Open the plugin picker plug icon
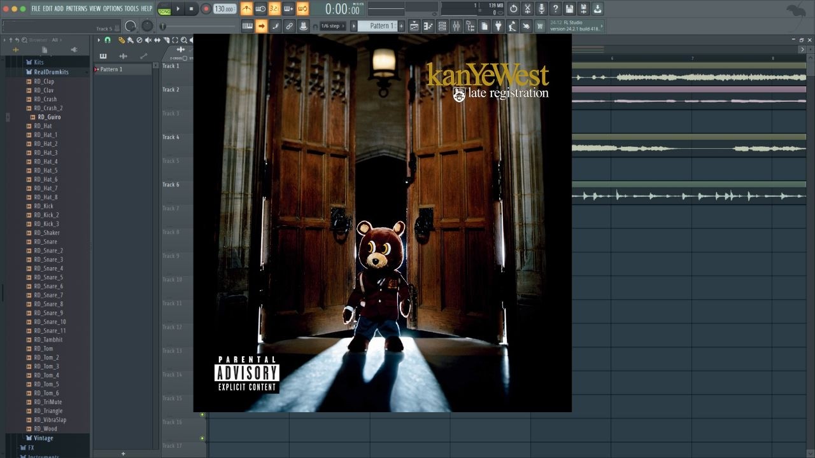This screenshot has width=815, height=458. (x=499, y=26)
